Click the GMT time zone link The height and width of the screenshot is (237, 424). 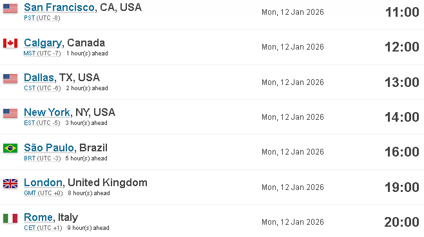pyautogui.click(x=30, y=193)
